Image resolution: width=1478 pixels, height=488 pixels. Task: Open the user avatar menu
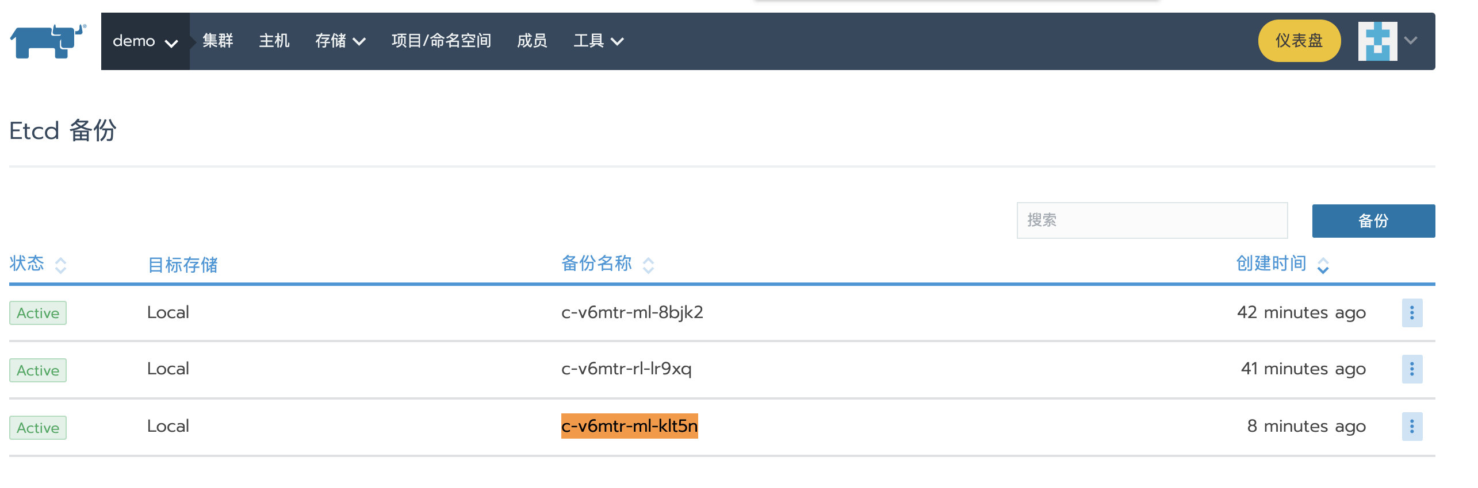pos(1377,41)
